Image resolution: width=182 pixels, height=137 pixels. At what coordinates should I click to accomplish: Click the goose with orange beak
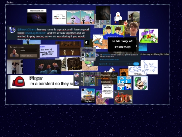coord(110,70)
